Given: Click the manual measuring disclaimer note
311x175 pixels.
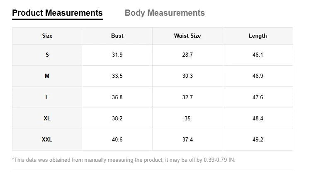Looking at the screenshot, I should coord(124,160).
